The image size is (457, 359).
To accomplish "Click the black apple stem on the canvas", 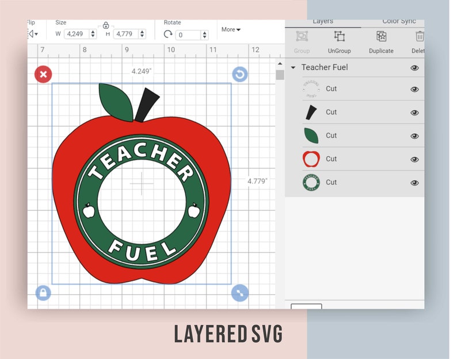I will coord(146,105).
